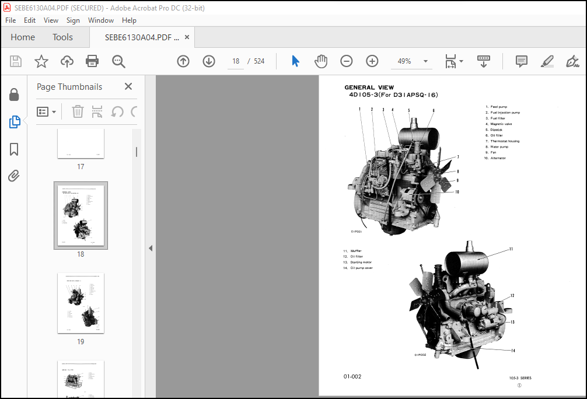
Task: Select the highlight text pen tool
Action: point(547,61)
